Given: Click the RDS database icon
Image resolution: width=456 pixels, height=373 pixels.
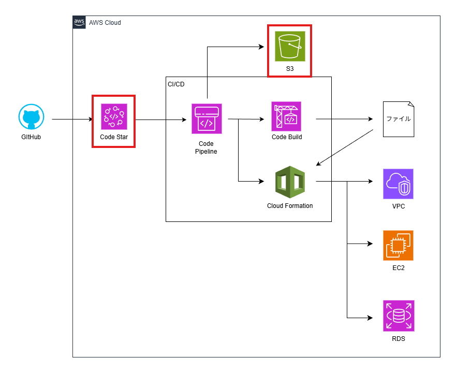Looking at the screenshot, I should tap(398, 316).
